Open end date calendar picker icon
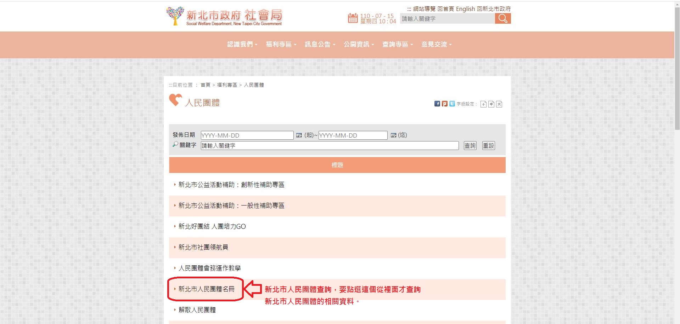Image resolution: width=680 pixels, height=324 pixels. (x=393, y=135)
